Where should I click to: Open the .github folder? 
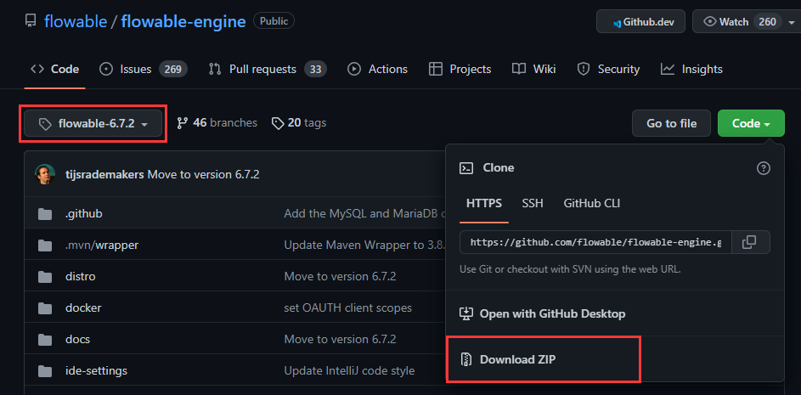[84, 213]
